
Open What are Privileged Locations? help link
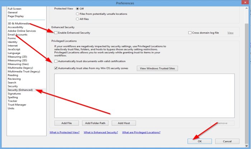pos(141,132)
